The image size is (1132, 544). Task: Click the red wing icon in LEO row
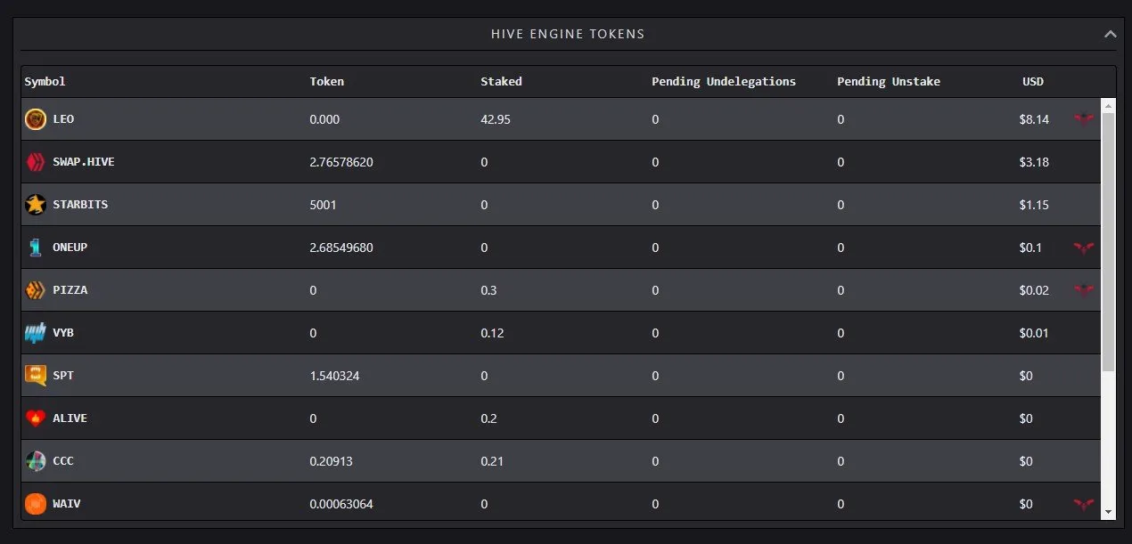1084,119
